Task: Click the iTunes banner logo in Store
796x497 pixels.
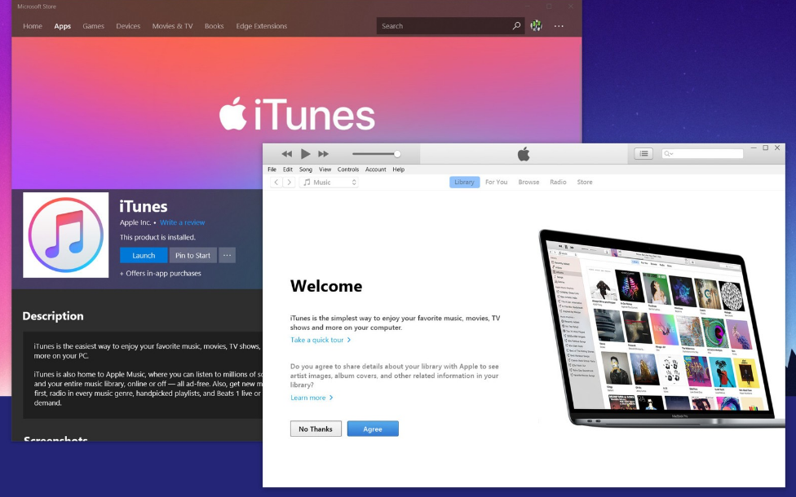Action: pos(297,114)
